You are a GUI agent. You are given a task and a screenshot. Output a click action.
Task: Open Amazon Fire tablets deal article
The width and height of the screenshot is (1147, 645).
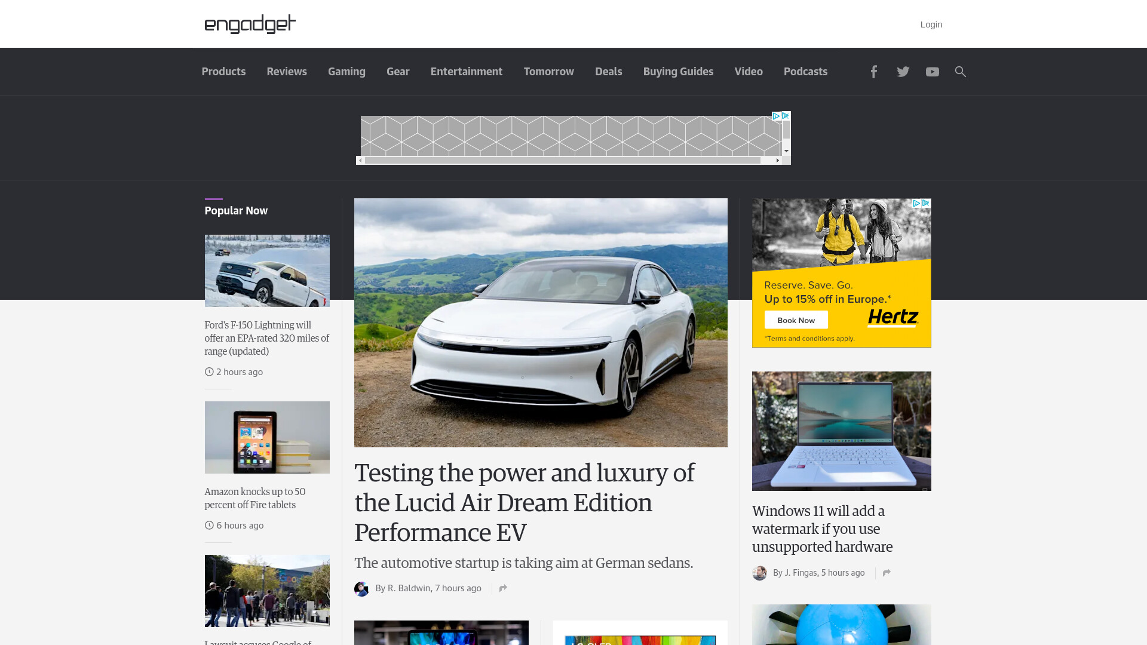point(255,498)
